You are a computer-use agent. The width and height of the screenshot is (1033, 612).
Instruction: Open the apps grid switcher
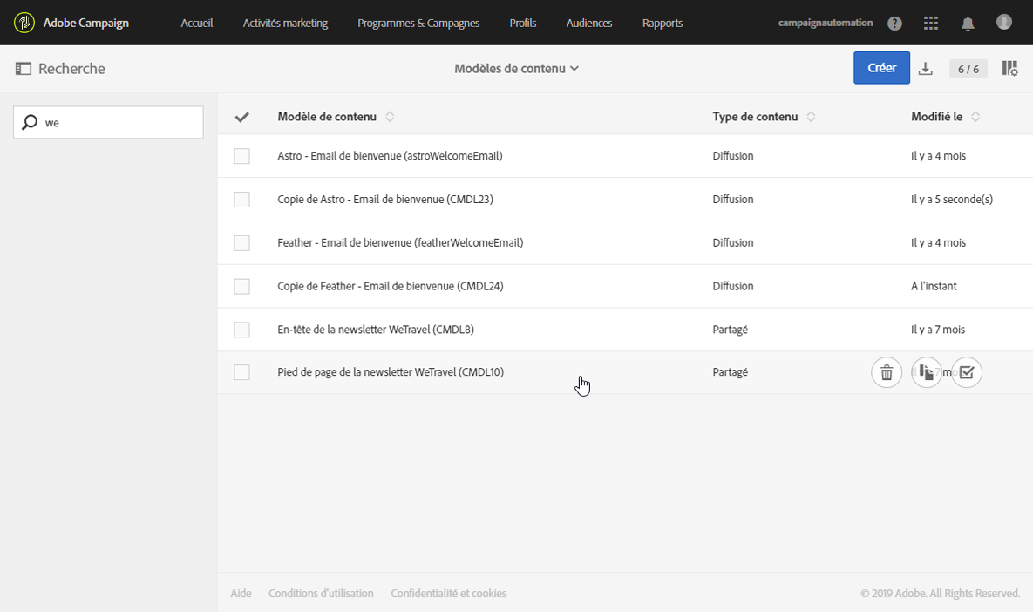click(931, 24)
